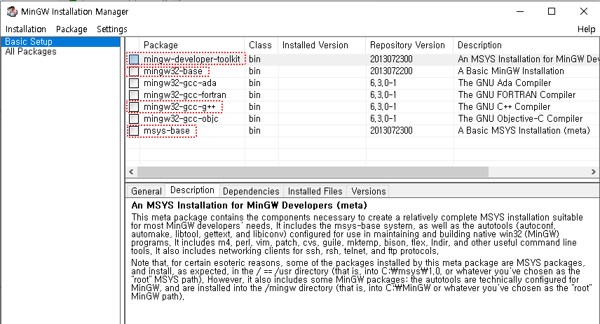Mark the mingw32-gcc-objc checkbox
This screenshot has height=324, width=600.
point(134,118)
